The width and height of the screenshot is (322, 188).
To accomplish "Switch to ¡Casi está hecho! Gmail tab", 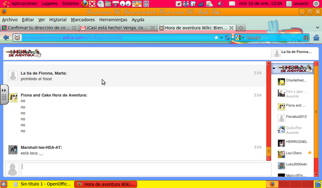I will (118, 28).
